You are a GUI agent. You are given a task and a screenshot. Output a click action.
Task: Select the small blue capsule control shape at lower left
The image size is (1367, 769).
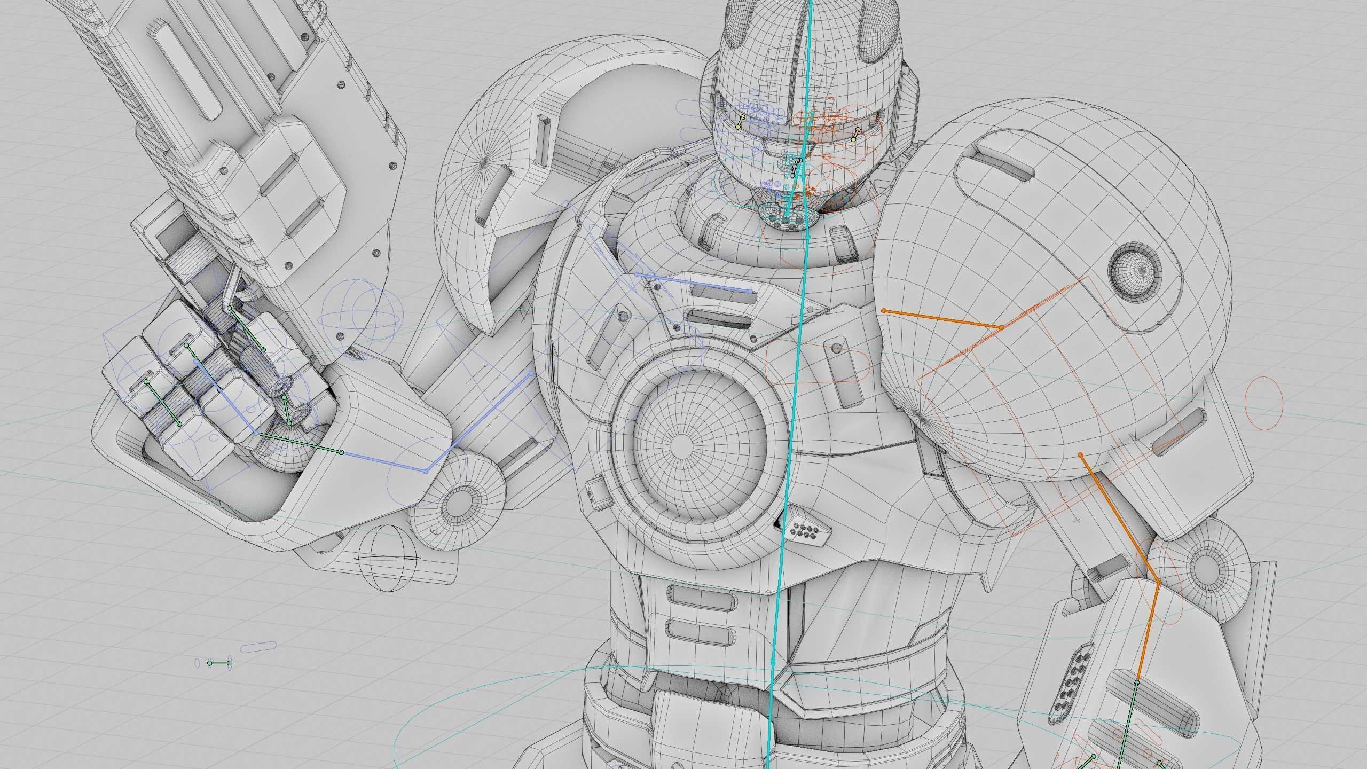258,647
